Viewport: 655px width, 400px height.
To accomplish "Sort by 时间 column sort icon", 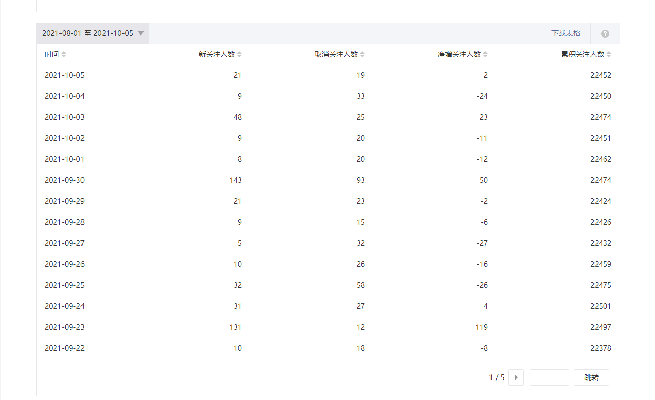I will [x=64, y=54].
